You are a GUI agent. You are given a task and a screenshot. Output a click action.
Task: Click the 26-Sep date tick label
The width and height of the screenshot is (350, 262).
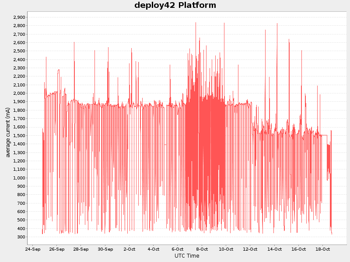[x=57, y=249]
